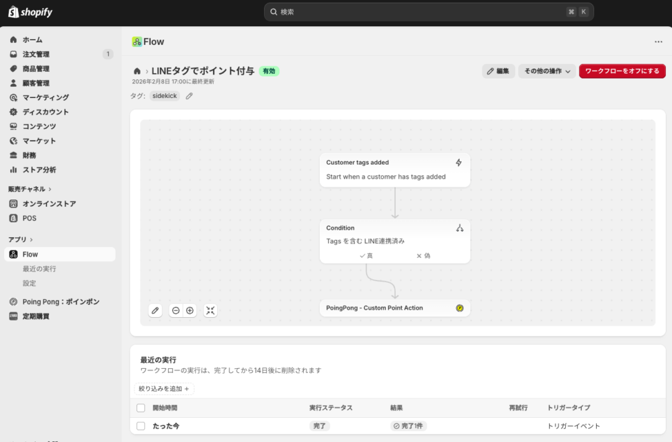The height and width of the screenshot is (442, 672).
Task: Turn off workflow with ワークフローをオフにする
Action: pyautogui.click(x=622, y=71)
